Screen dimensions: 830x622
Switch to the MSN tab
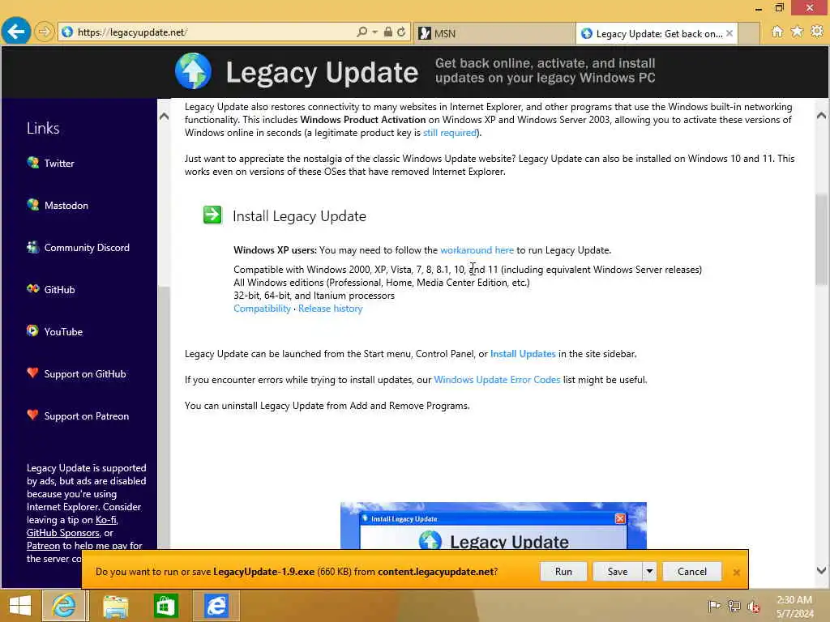[x=494, y=33]
